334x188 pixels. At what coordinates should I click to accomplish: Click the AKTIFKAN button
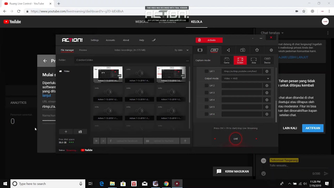point(313,128)
